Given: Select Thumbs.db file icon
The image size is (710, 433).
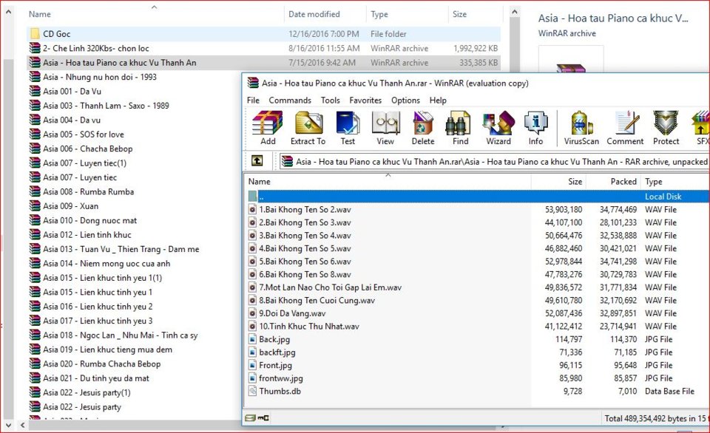Looking at the screenshot, I should pyautogui.click(x=253, y=392).
